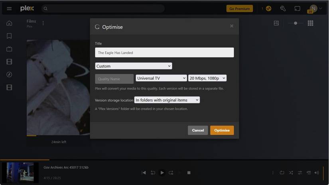The image size is (329, 185).
Task: Open the user account avatar
Action: [x=313, y=9]
